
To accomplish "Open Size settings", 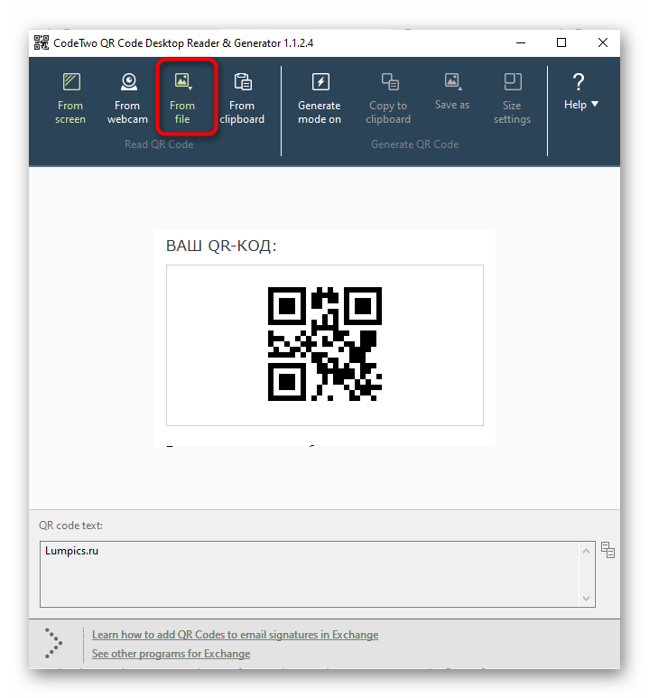I will [x=512, y=98].
